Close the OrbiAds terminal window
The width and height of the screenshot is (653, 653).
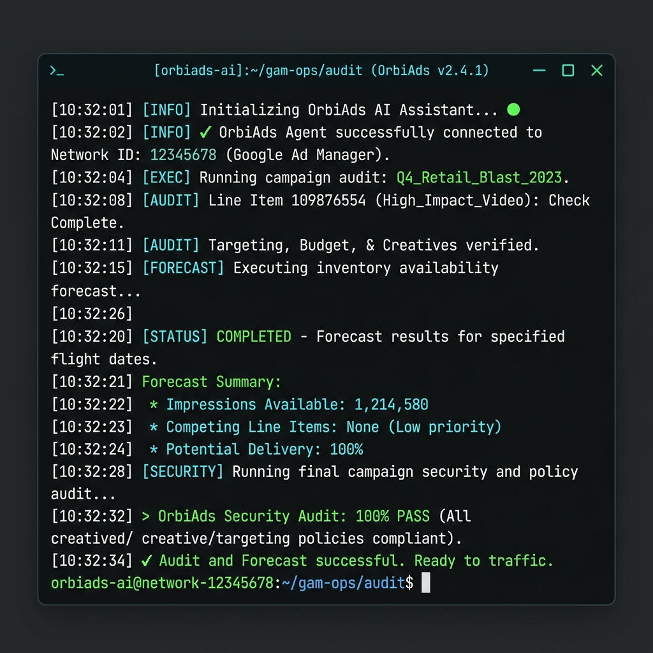tap(597, 70)
